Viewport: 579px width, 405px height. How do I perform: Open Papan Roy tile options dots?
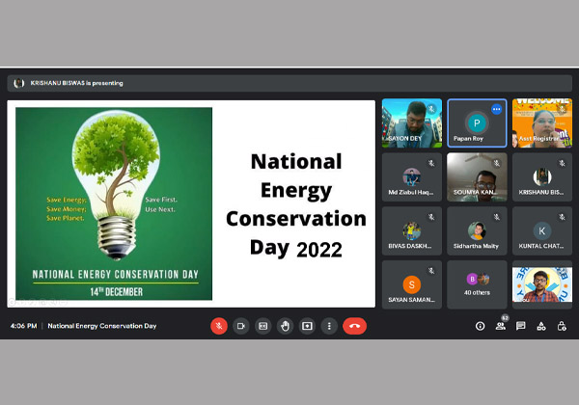(497, 109)
